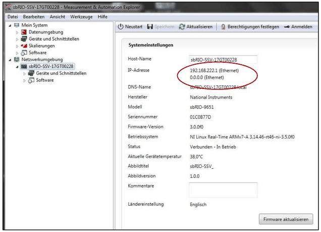
Task: Open the Hilfe menu
Action: pos(102,17)
